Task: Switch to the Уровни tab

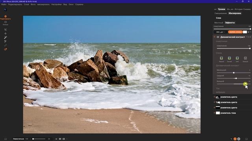Action: point(221,9)
